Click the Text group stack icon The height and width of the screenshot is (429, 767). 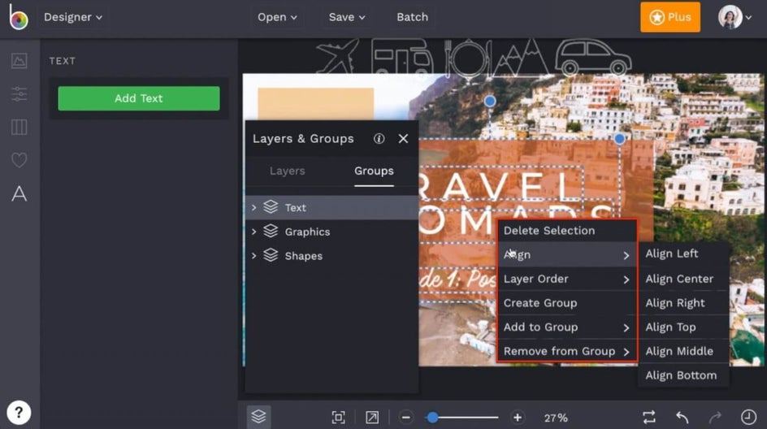tap(271, 207)
